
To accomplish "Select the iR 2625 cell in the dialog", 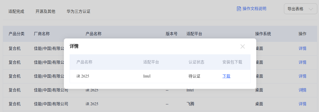I will click(83, 76).
